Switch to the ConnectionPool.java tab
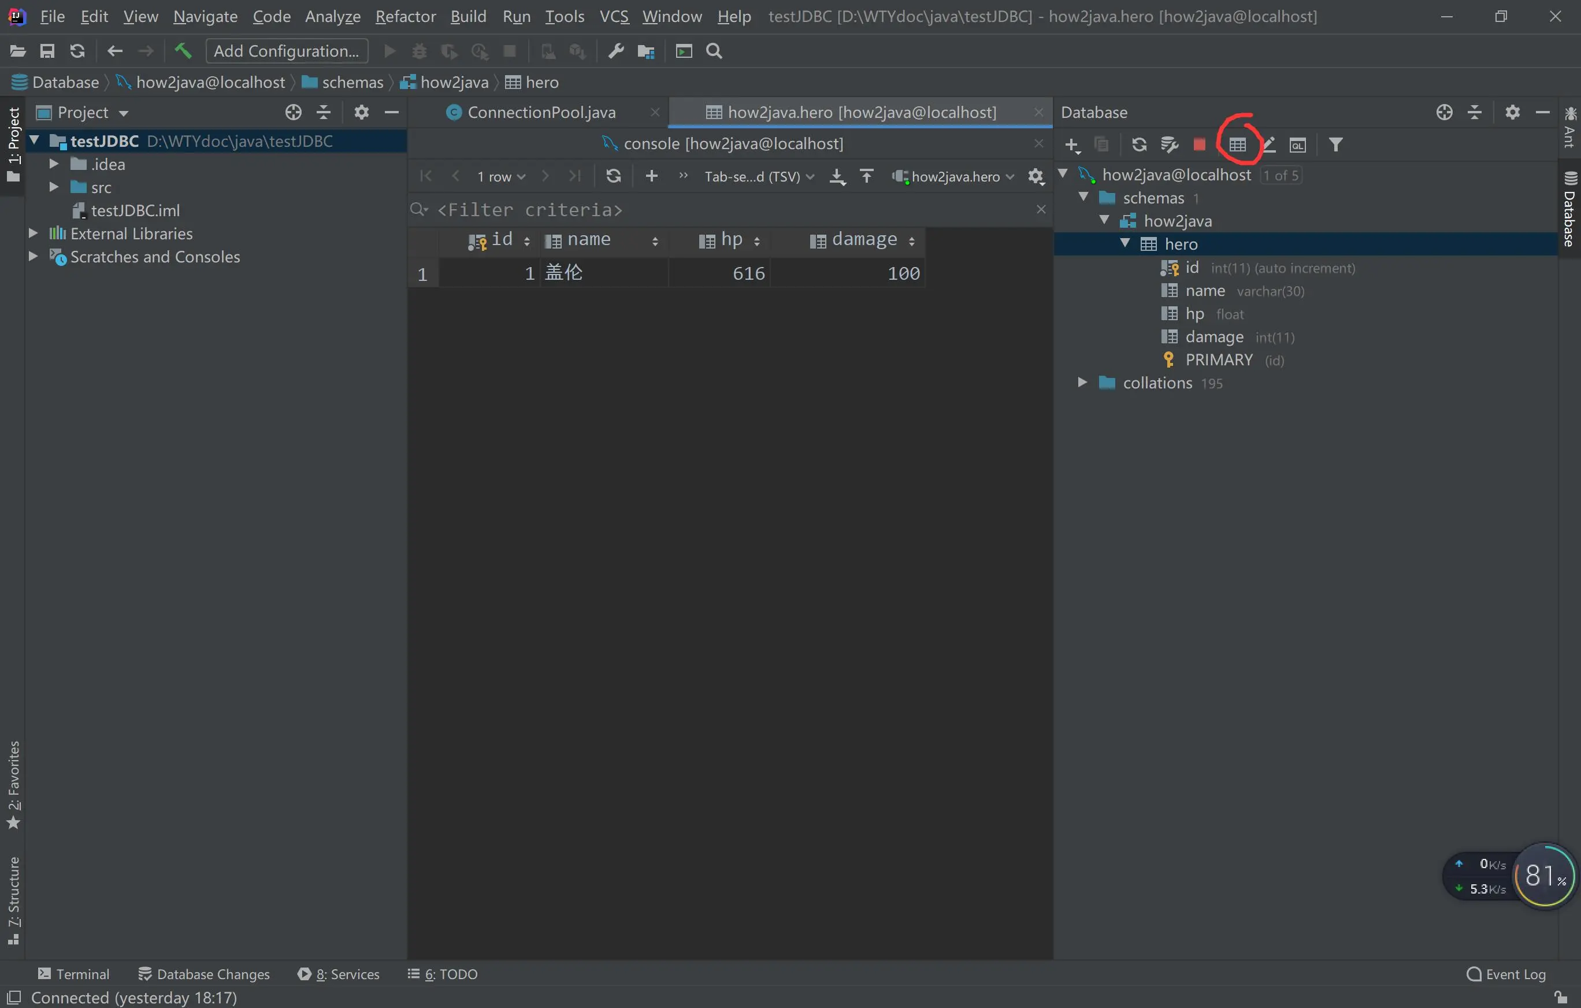Screen dimensions: 1581x1008 pyautogui.click(x=541, y=112)
